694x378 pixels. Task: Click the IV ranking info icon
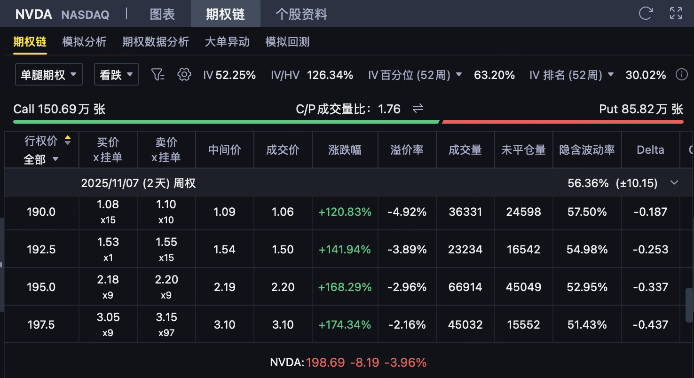click(681, 74)
